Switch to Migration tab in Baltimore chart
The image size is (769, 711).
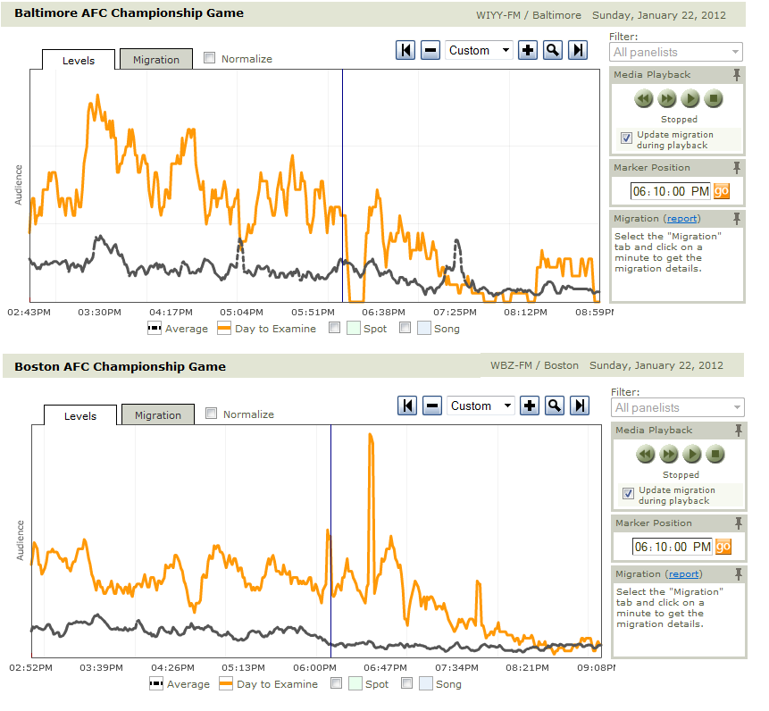pos(156,60)
